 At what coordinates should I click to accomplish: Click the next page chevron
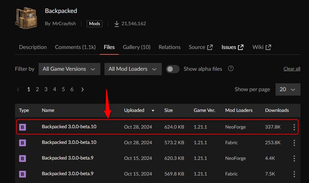coord(83,89)
